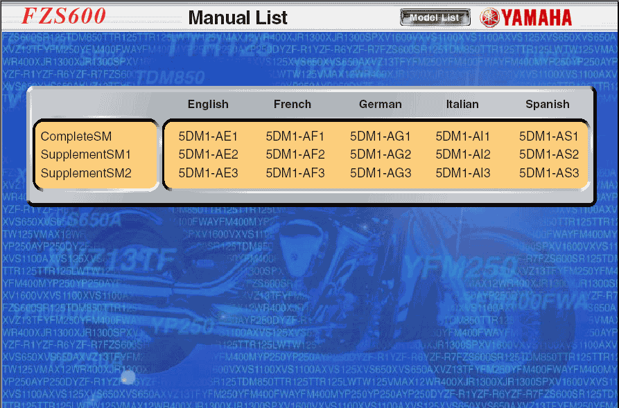Select French supplement 5DM1-AF2
Viewport: 619px width, 408px height.
[295, 154]
